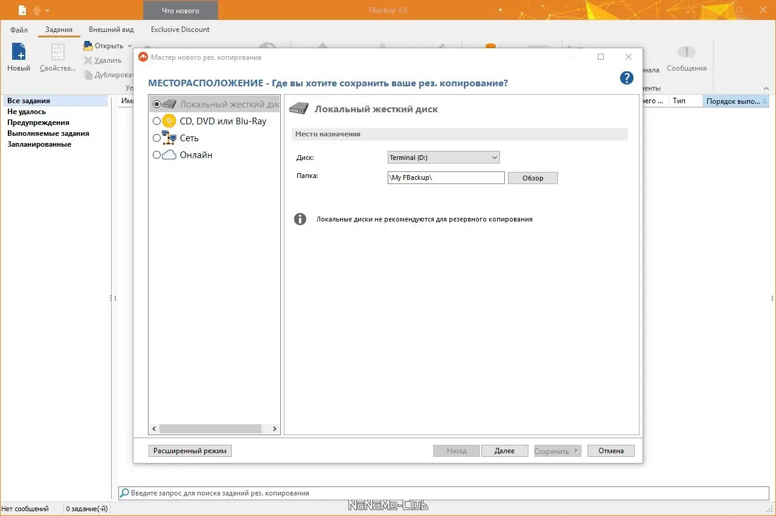776x516 pixels.
Task: Click the Messages icon in ribbon
Action: pos(687,53)
